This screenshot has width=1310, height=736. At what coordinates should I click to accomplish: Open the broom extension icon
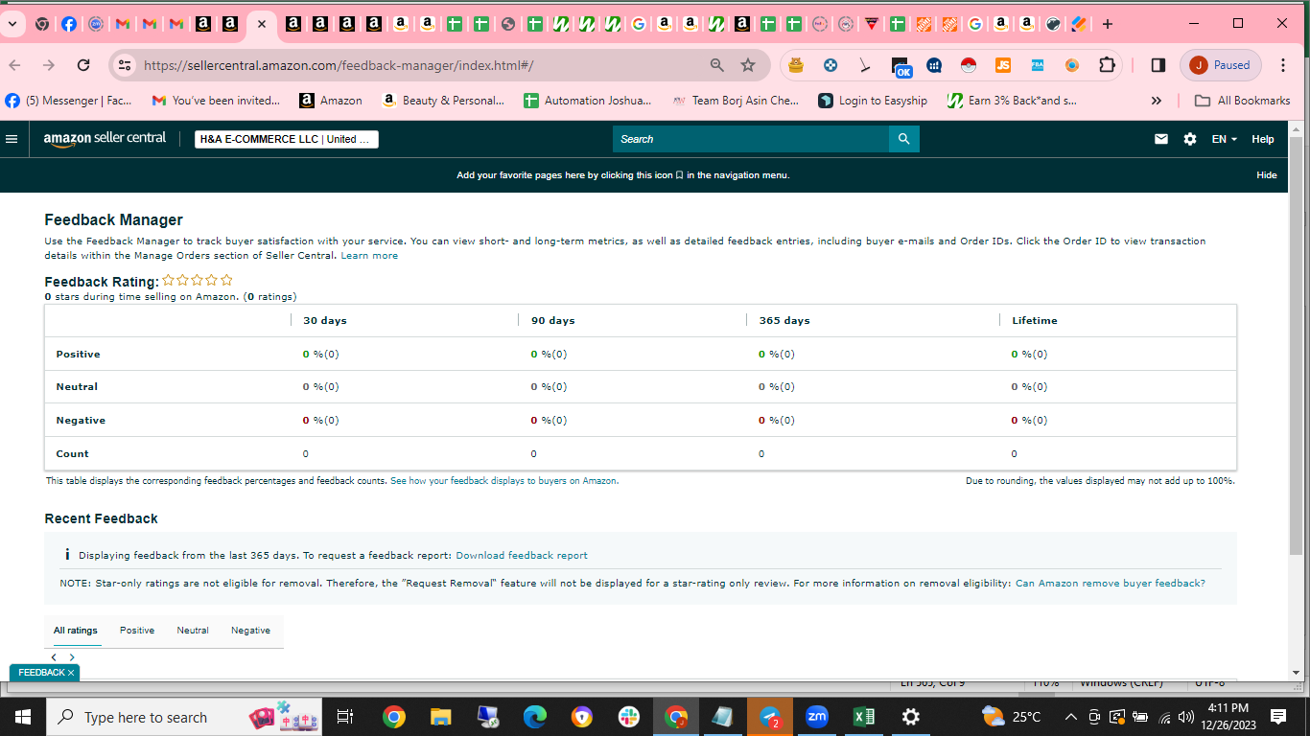point(865,65)
